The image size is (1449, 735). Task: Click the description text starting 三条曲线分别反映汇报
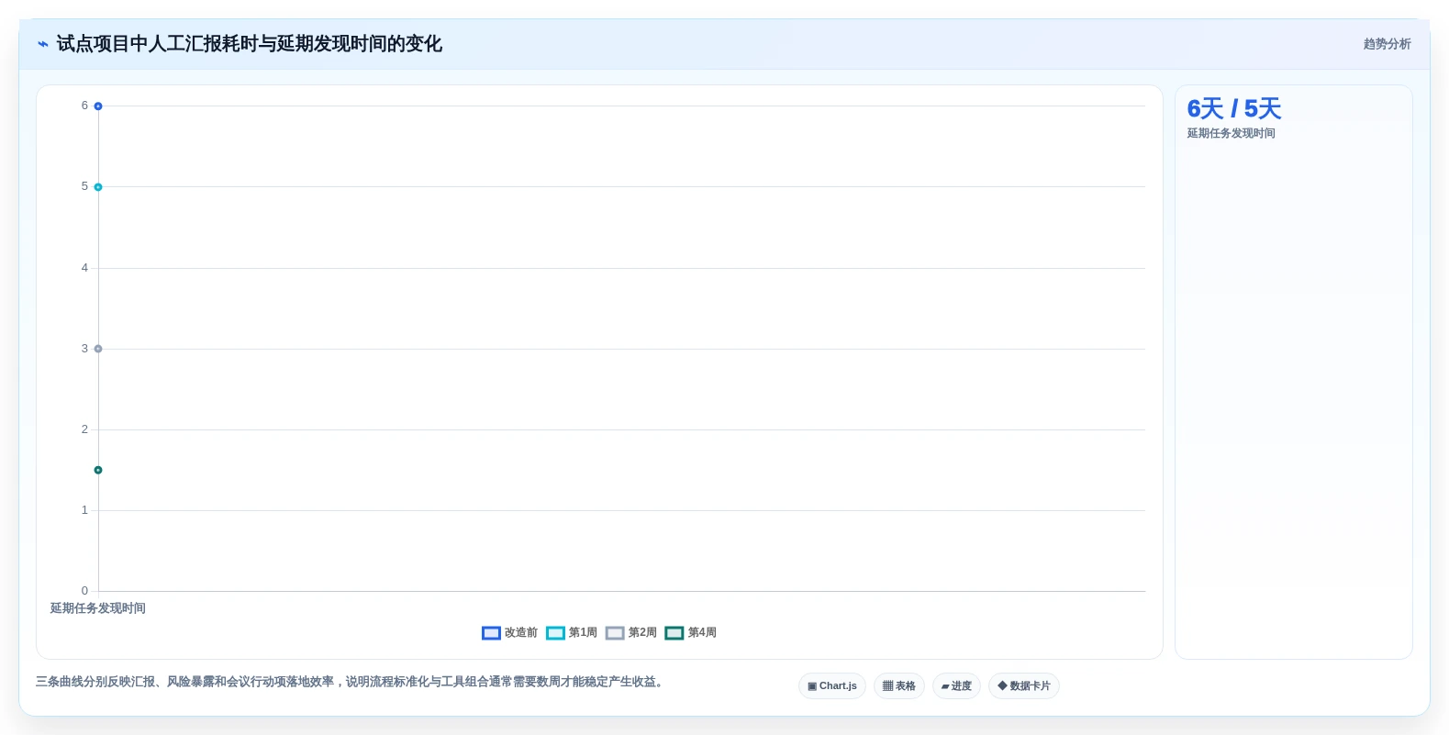(349, 682)
